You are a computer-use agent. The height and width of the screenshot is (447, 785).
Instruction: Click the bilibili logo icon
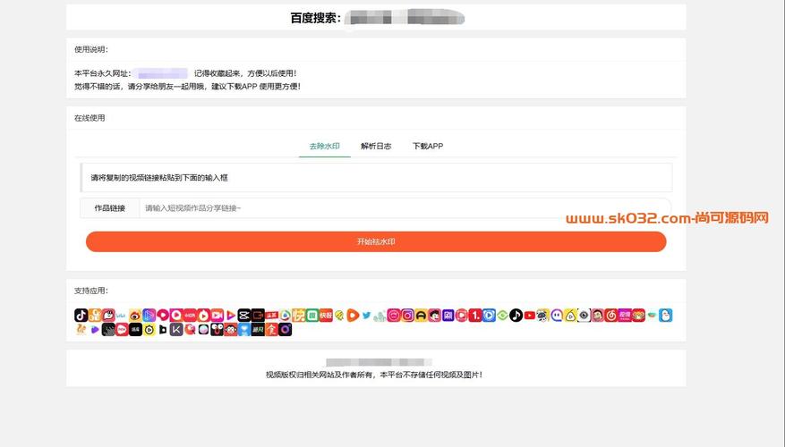click(121, 316)
